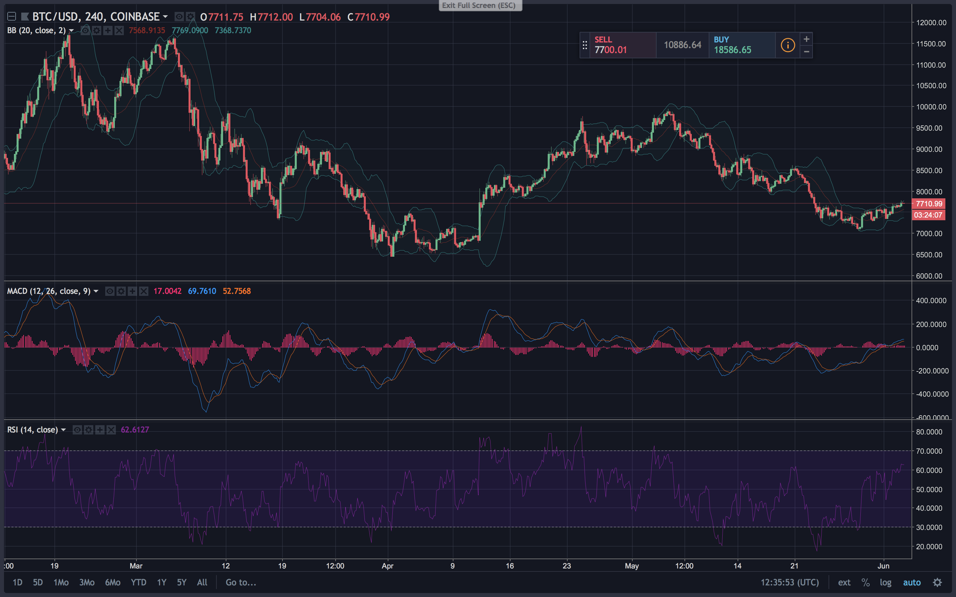Screen dimensions: 956x597
Task: Click the MACD signal value 52.7568
Action: (237, 292)
